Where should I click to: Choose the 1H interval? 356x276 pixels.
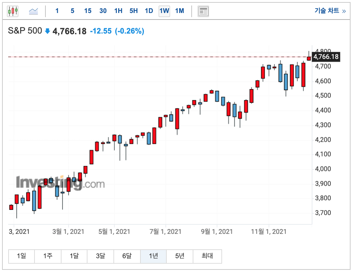pos(118,11)
